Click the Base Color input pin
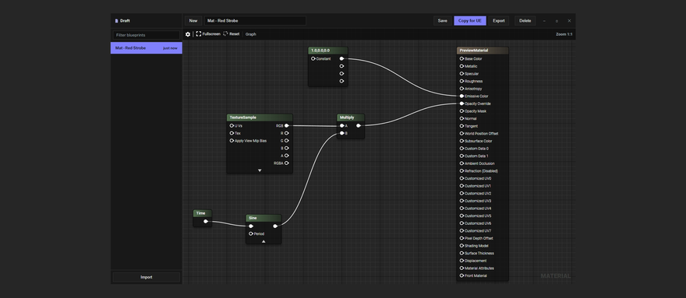Image resolution: width=686 pixels, height=298 pixels. pyautogui.click(x=461, y=58)
